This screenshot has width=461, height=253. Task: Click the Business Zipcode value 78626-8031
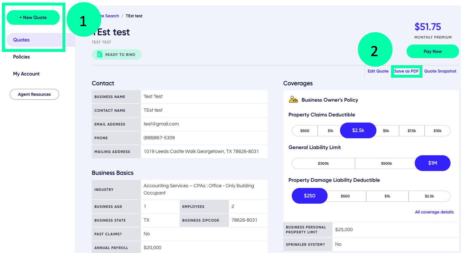coord(244,220)
